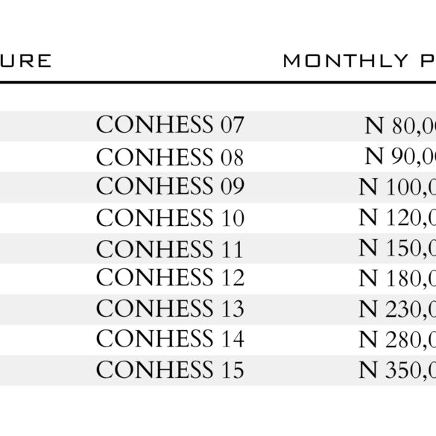Click the partial header ending in URE
The width and height of the screenshot is (436, 436).
click(x=25, y=60)
